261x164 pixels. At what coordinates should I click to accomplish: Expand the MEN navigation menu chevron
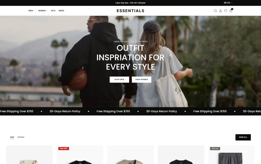click(x=34, y=11)
